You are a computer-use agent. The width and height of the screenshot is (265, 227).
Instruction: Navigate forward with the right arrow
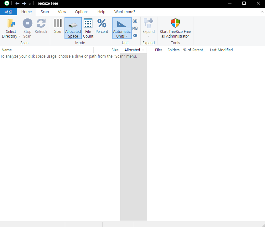click(x=24, y=3)
